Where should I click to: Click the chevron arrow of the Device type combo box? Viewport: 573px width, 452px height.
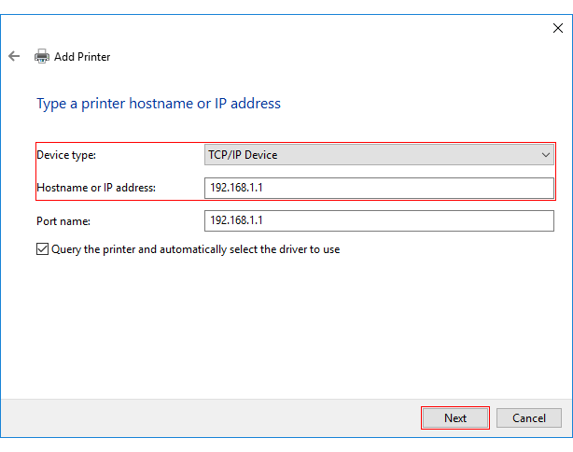546,154
